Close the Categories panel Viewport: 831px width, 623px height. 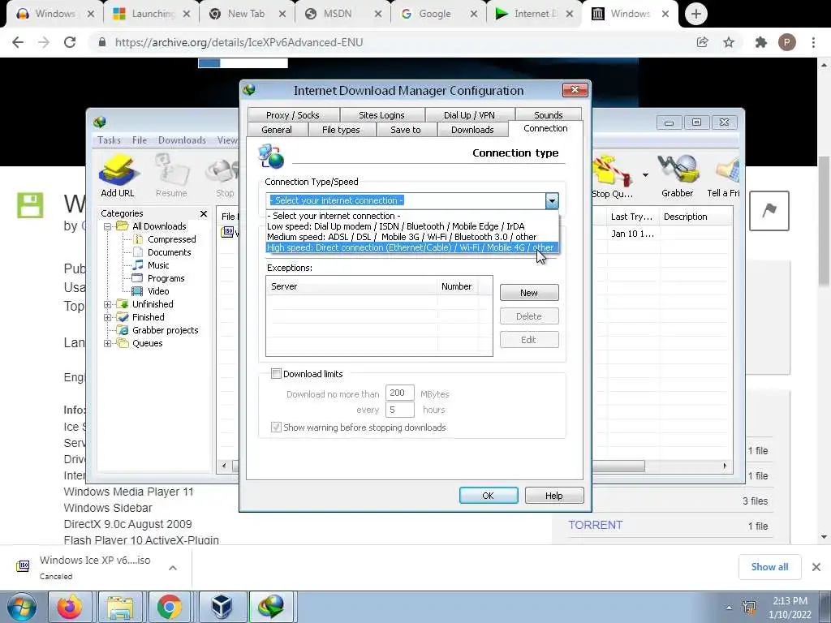(x=204, y=213)
